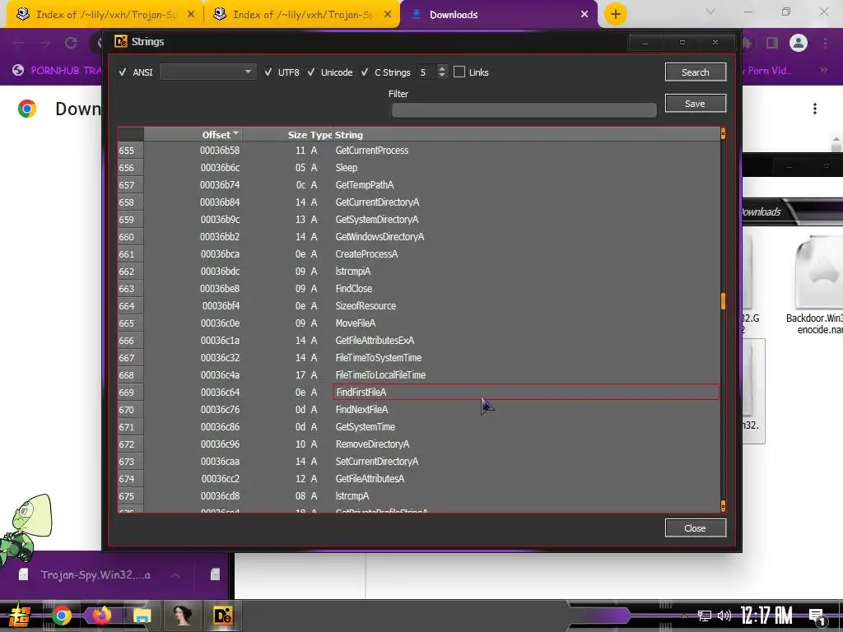
Task: Select the RemoveDirectoryA string
Action: coord(373,444)
